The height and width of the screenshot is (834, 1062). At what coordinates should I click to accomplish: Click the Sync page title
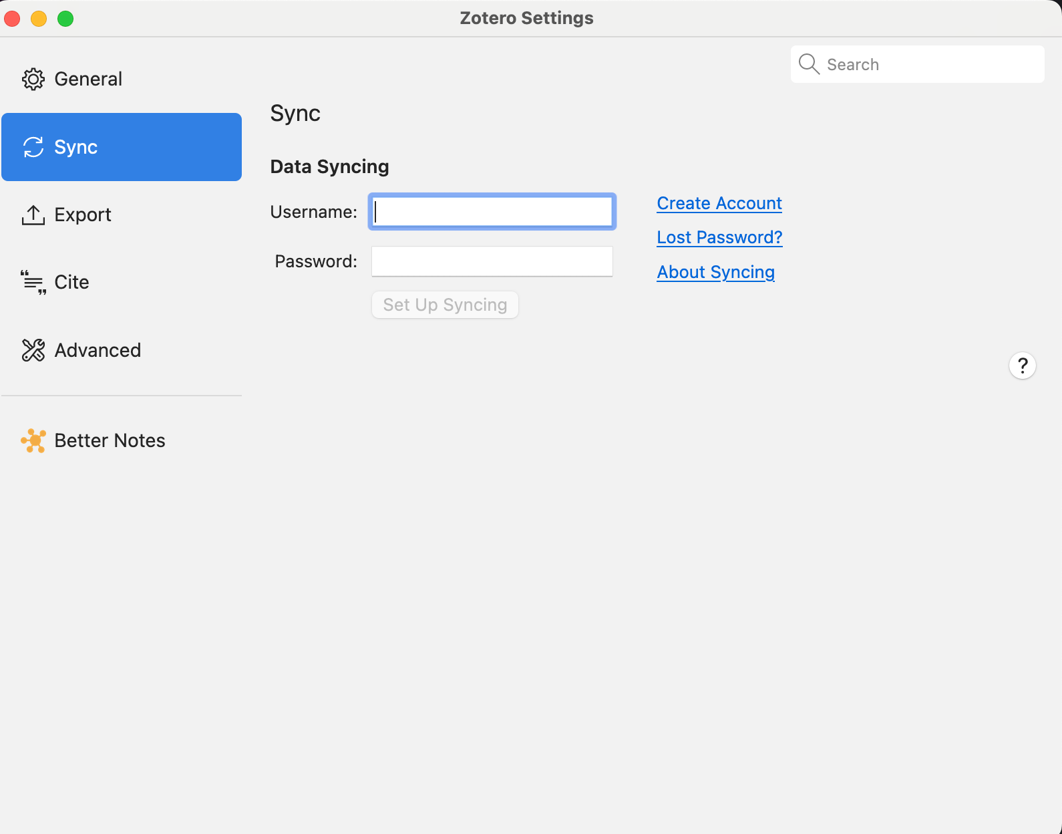[x=295, y=114]
